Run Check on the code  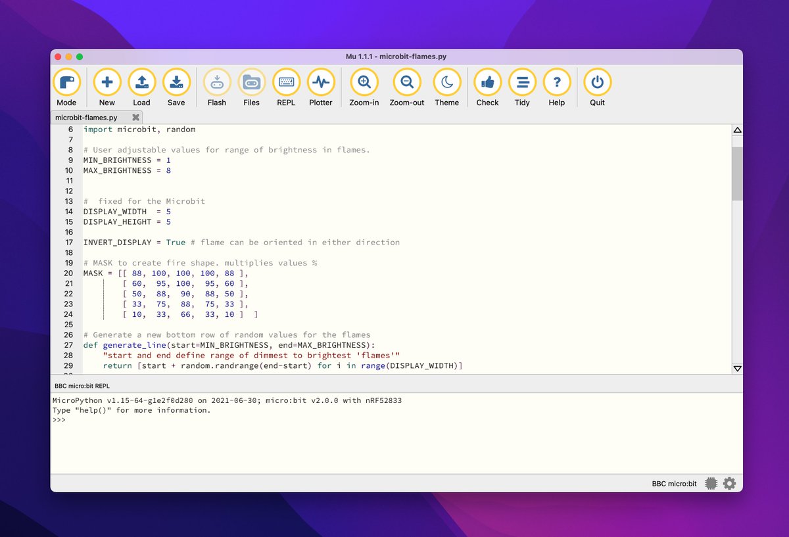[x=488, y=83]
